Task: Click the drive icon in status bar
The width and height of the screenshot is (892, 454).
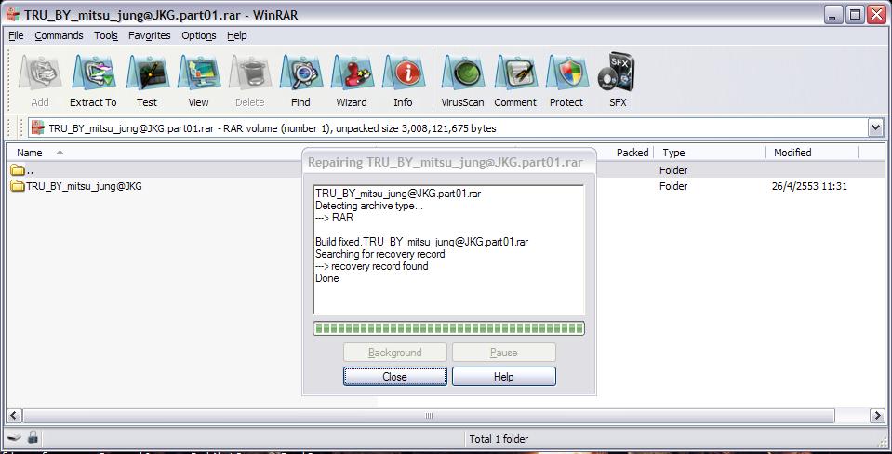Action: point(16,438)
